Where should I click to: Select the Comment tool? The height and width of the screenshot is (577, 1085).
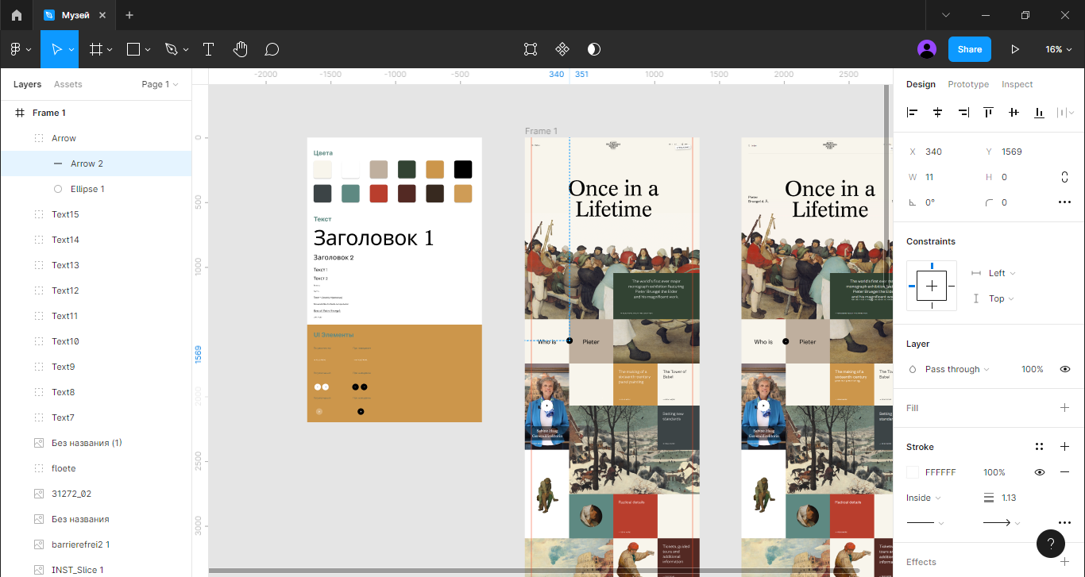coord(272,49)
